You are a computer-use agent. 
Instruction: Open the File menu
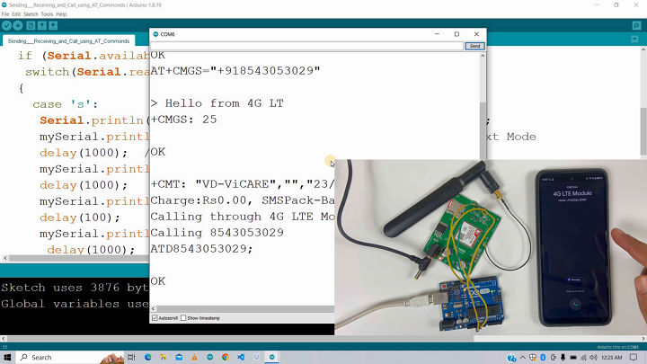click(5, 14)
